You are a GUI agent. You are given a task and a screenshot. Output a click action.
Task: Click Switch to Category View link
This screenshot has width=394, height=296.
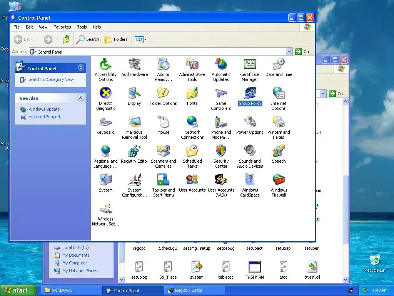[x=51, y=79]
